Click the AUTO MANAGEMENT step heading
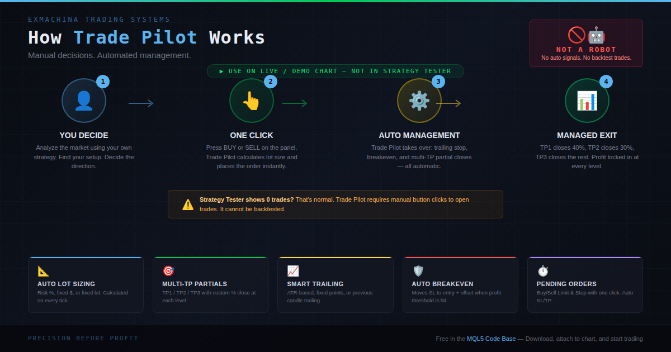 coord(419,135)
